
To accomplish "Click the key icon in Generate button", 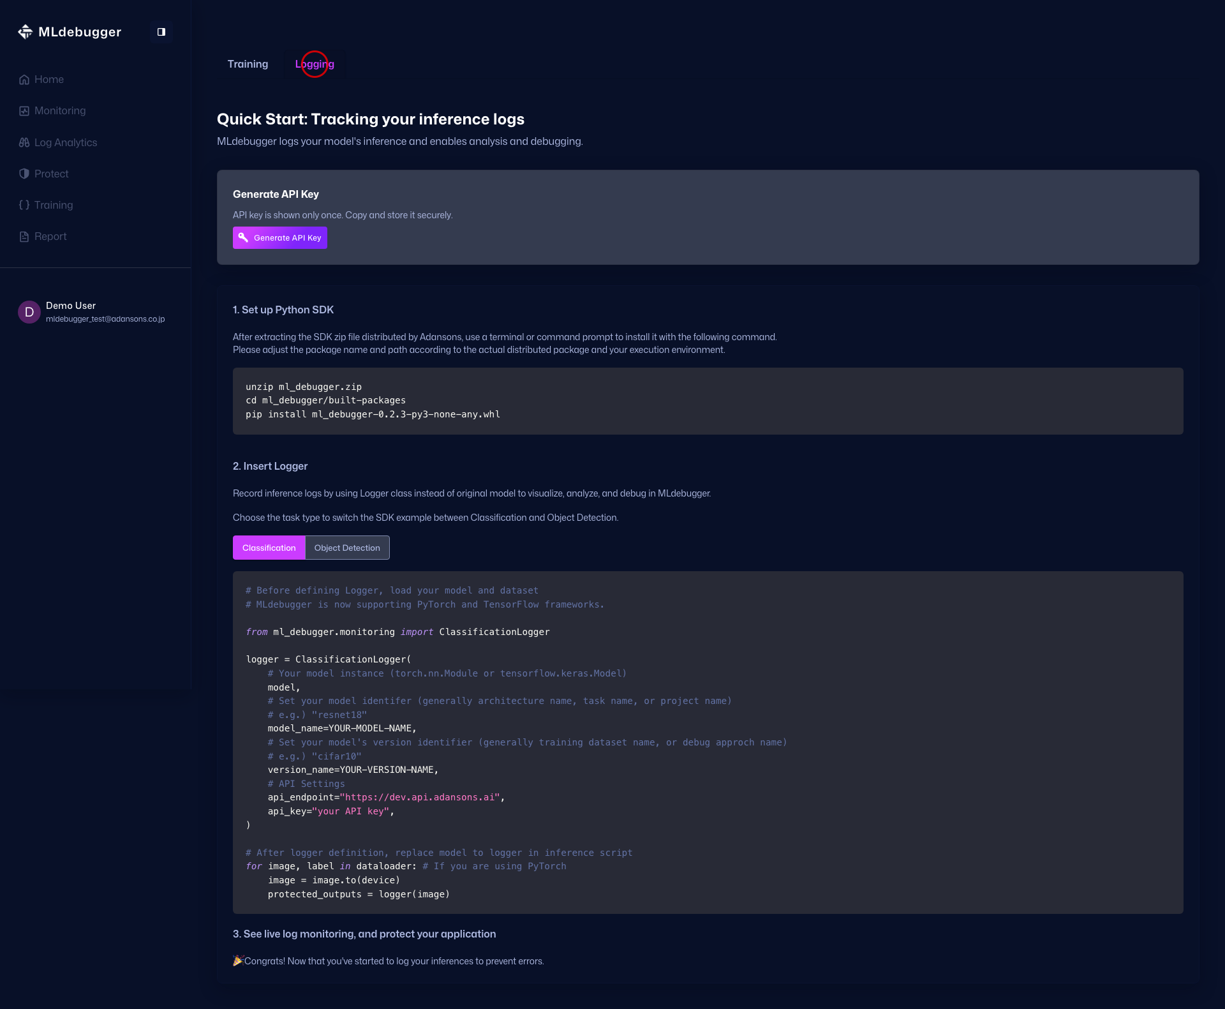I will click(x=243, y=237).
